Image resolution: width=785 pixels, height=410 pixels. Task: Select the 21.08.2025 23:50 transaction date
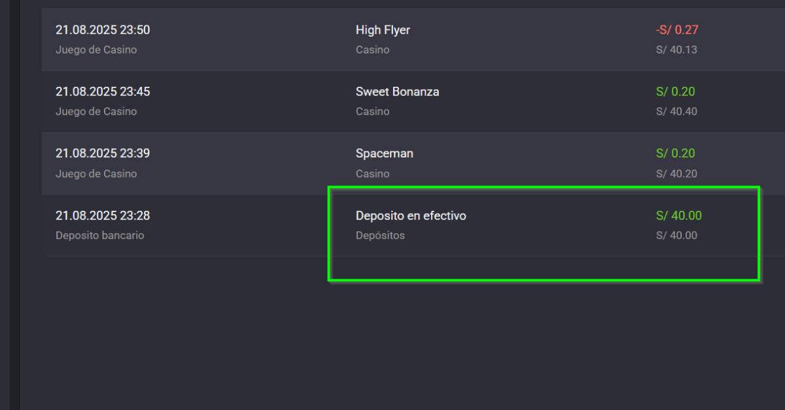[103, 30]
